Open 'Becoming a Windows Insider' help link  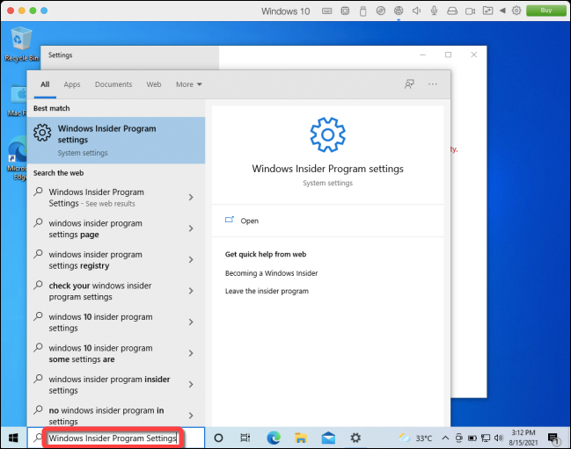click(271, 273)
